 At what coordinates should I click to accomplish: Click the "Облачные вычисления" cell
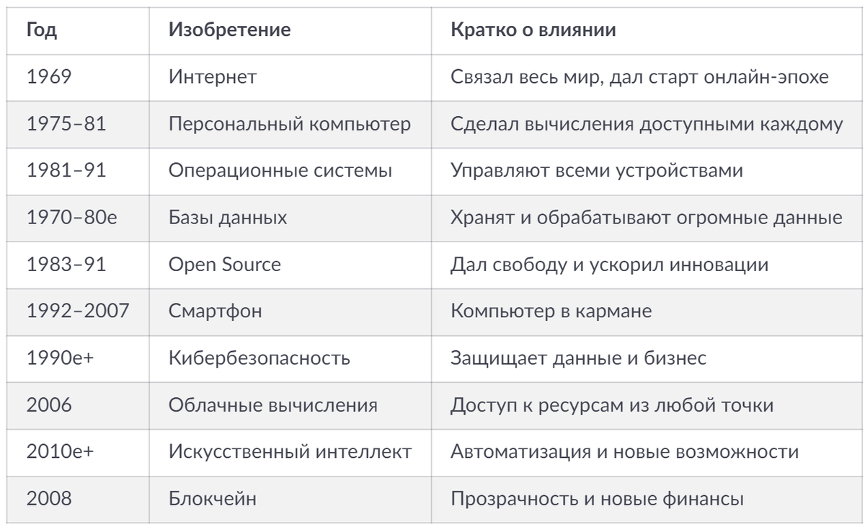tap(290, 405)
